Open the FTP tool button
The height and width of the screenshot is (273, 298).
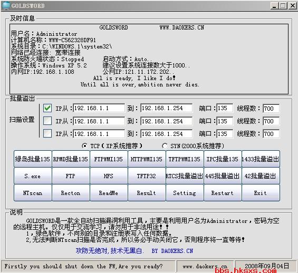[71, 176]
